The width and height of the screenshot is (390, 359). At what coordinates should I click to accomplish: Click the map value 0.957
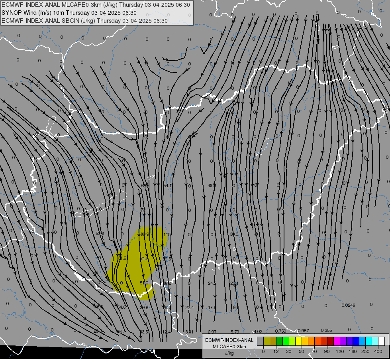[303, 331]
